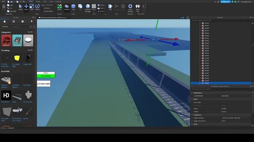Click the green Time to Drive button
The height and width of the screenshot is (142, 254).
click(x=46, y=76)
